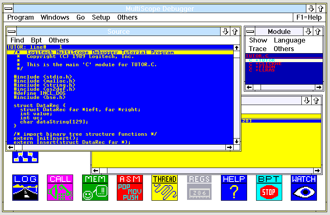Open the THREAD window icon
Screen dimensions: 330x215
tap(165, 188)
